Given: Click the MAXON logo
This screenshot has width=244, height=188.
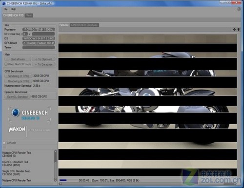Looking at the screenshot, I should [x=17, y=129].
